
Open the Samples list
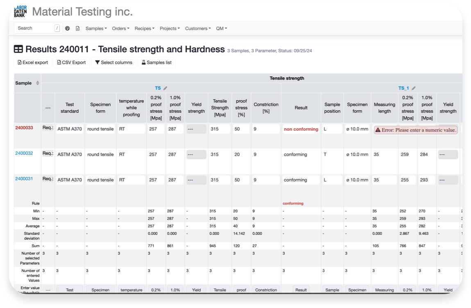pos(156,62)
